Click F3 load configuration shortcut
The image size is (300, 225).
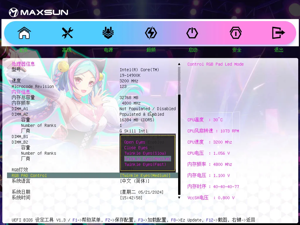[x=152, y=220]
